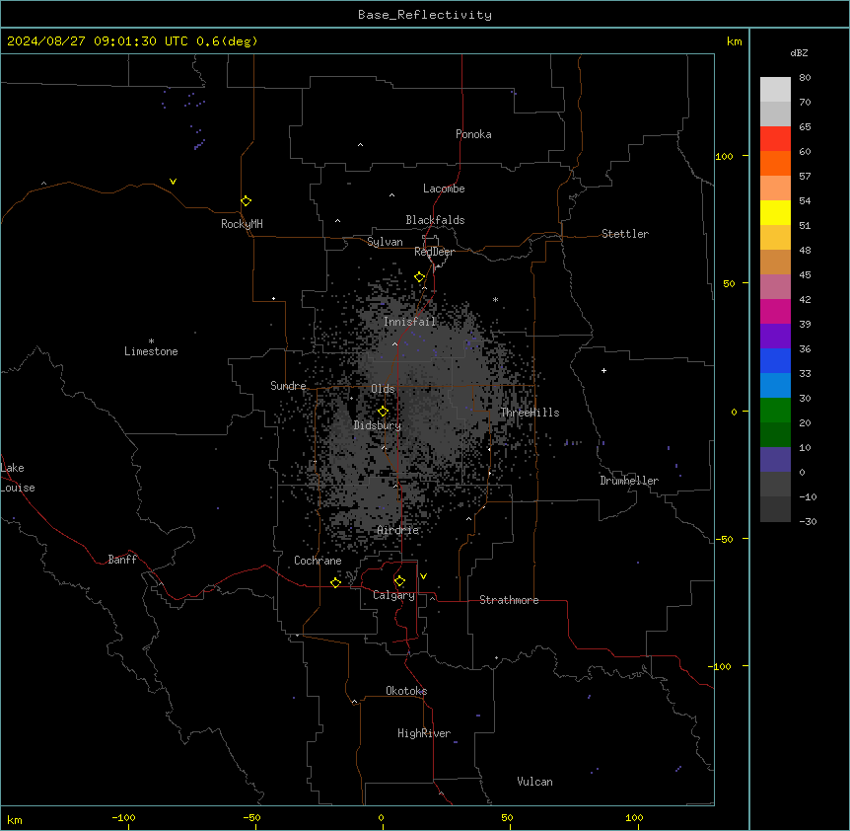Click the asterisk marker above Limestone
Viewport: 850px width, 831px height.
(x=151, y=341)
